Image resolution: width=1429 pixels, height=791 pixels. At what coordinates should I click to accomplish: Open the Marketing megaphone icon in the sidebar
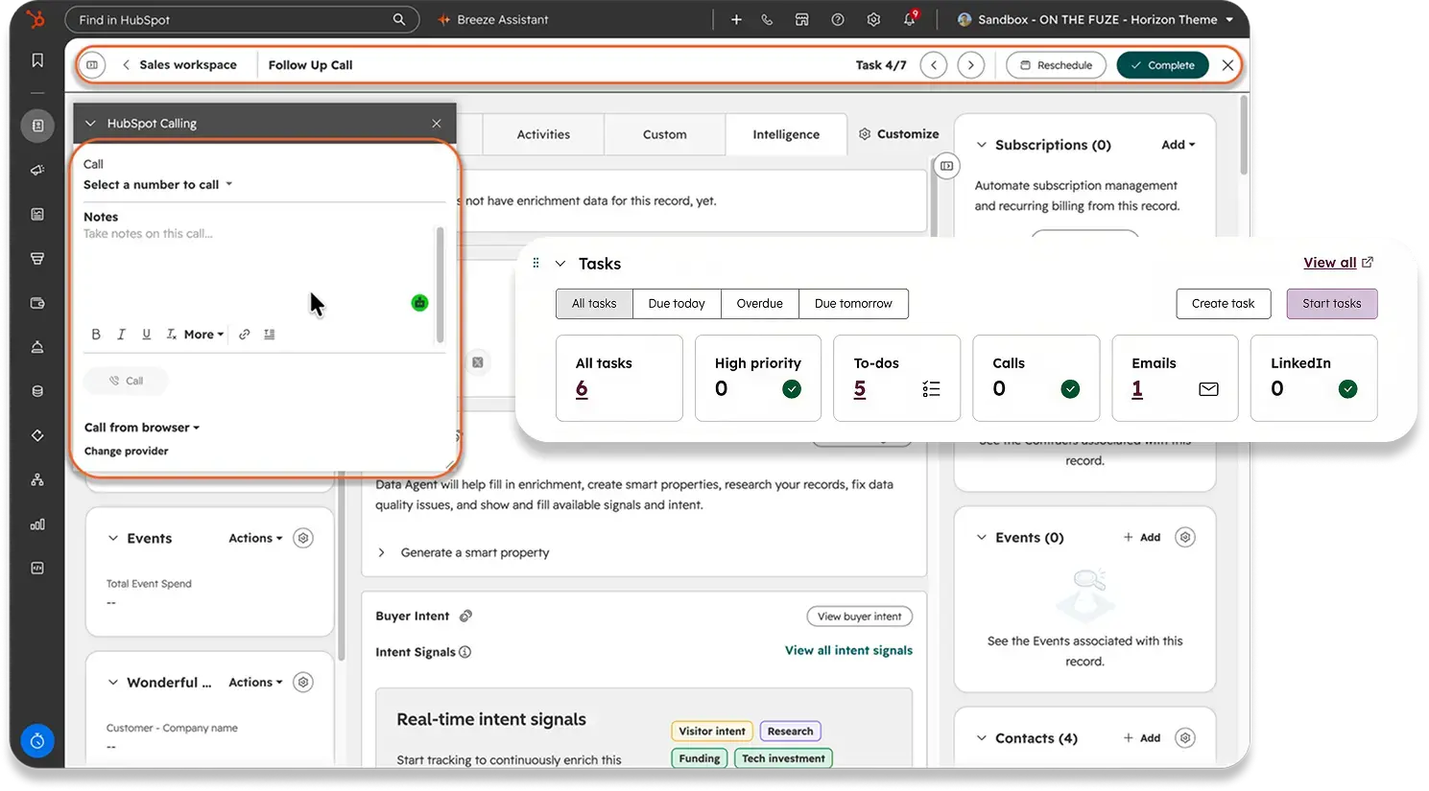pos(37,170)
